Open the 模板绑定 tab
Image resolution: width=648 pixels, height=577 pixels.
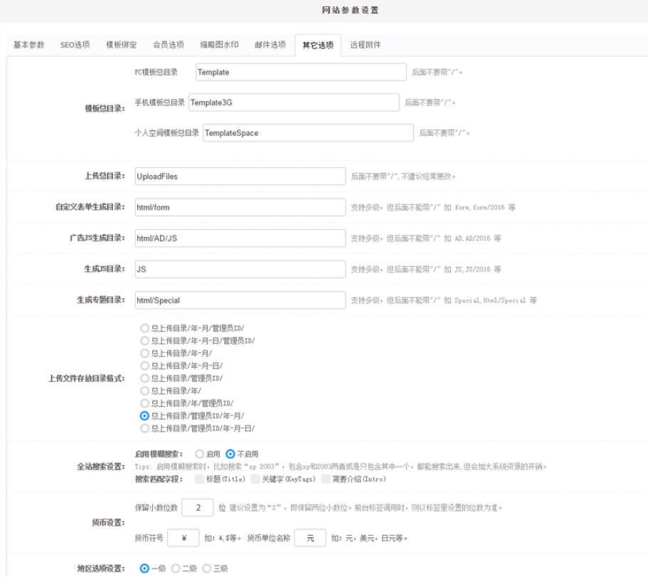[x=122, y=45]
